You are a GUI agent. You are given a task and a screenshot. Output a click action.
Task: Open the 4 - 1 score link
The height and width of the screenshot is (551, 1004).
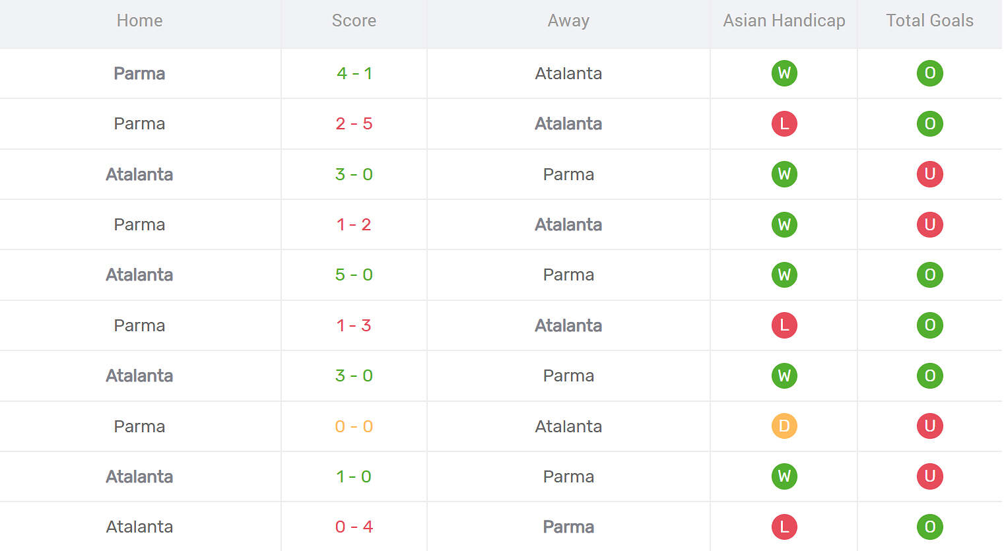[x=354, y=73]
